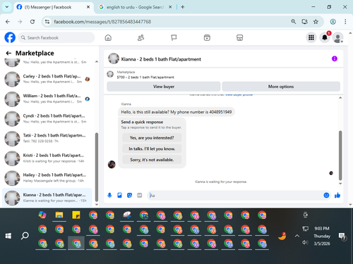Click the volume speaker tray icon
Screen dimensions: 353x264
[305, 242]
